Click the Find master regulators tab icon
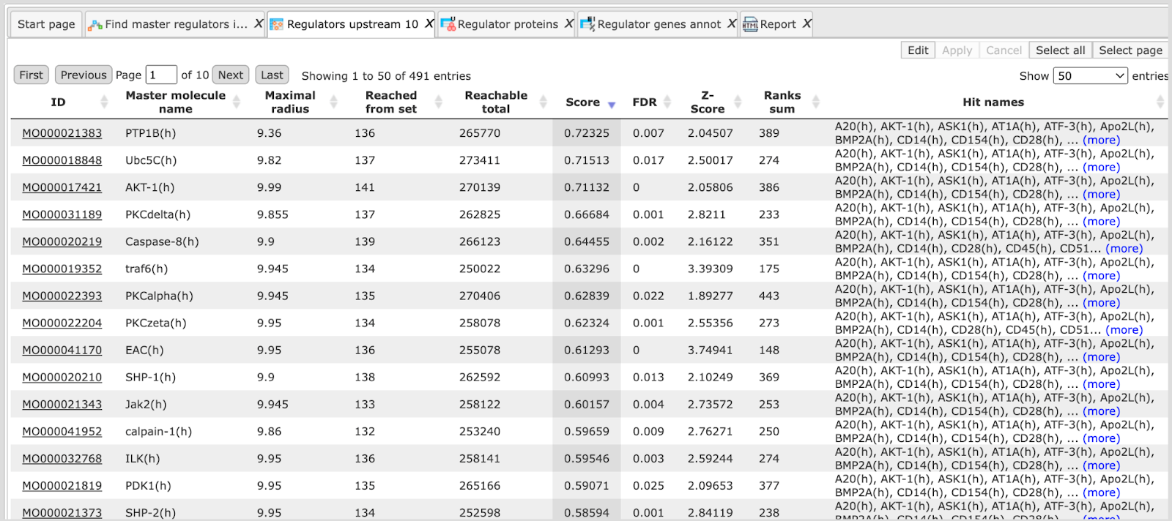The width and height of the screenshot is (1172, 521). [94, 25]
